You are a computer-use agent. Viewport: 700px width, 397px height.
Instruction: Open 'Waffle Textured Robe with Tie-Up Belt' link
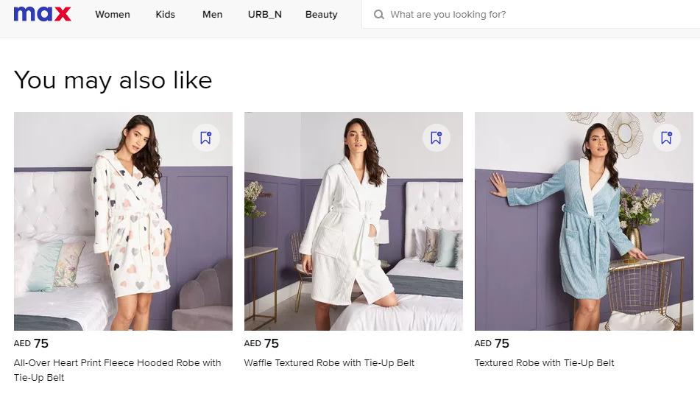329,363
